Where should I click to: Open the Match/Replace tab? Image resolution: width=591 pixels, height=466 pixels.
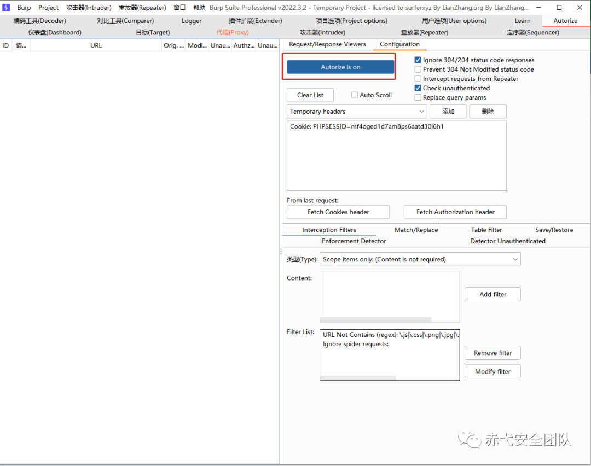[x=416, y=230]
